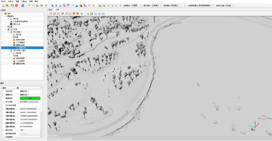272x141 pixels.
Task: Open the 任务(T) menu
Action: pos(11,2)
